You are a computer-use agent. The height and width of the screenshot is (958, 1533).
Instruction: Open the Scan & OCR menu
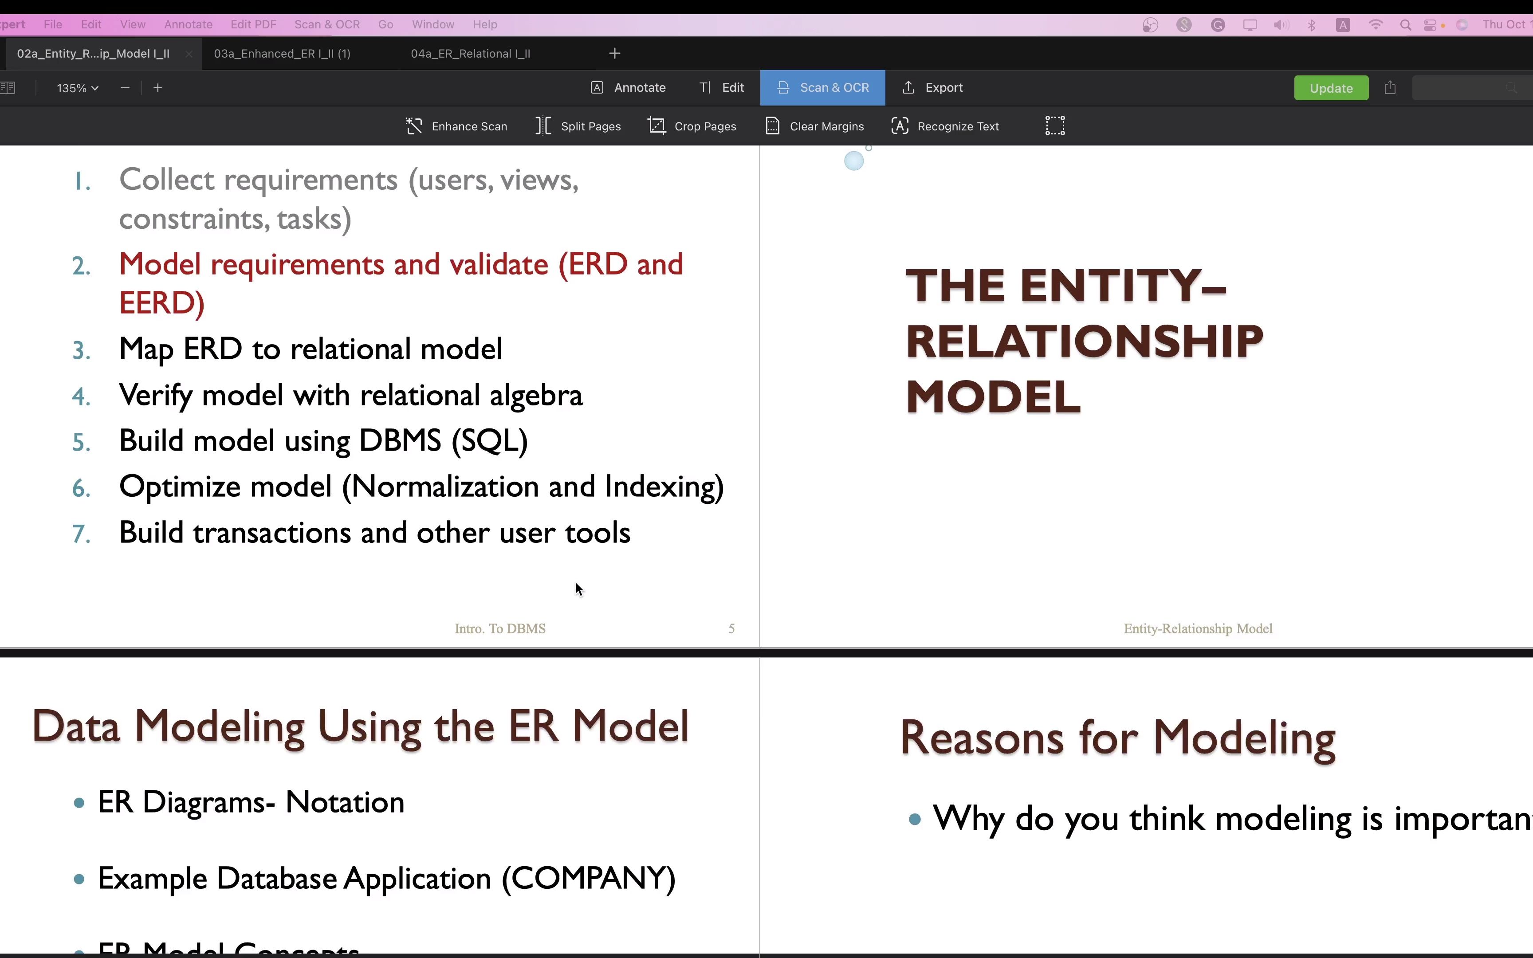327,25
